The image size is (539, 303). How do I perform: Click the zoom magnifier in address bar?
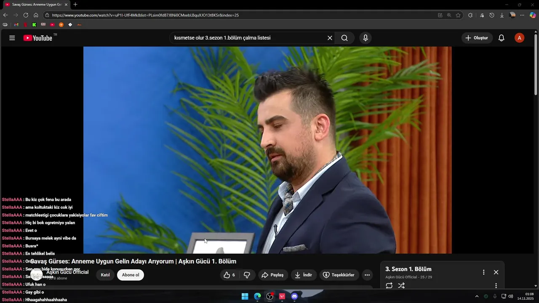click(x=449, y=15)
